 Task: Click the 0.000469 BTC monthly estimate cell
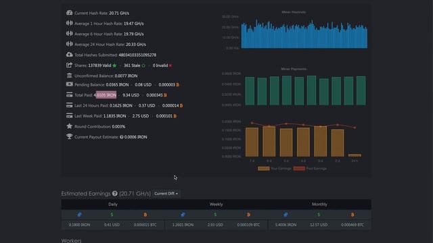pos(352,225)
